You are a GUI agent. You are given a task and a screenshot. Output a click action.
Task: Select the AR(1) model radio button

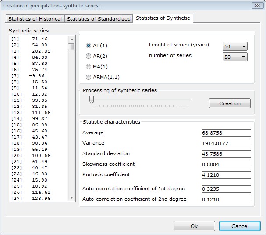[x=89, y=46]
